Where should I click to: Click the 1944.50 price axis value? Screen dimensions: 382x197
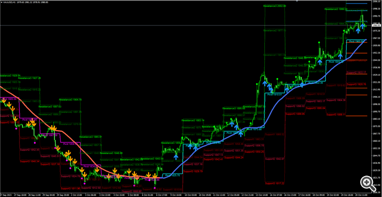coord(376,60)
